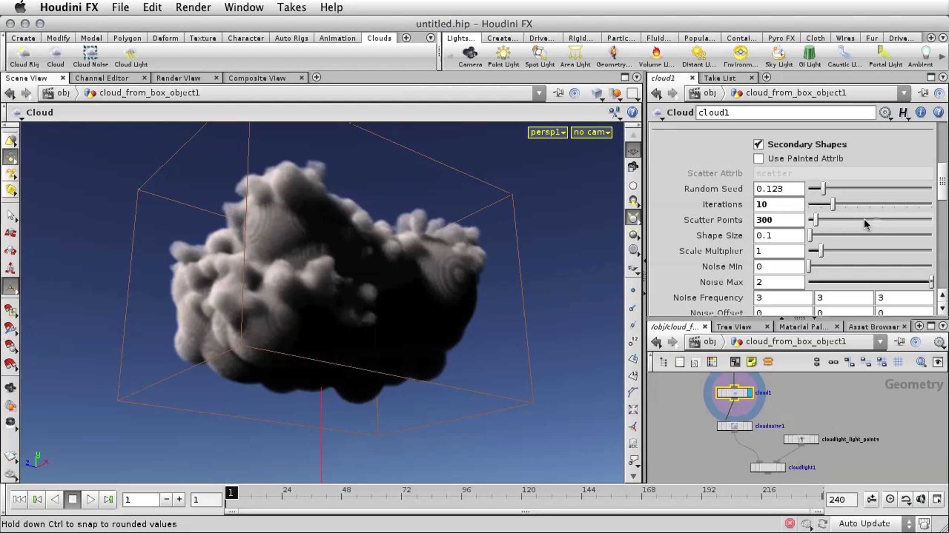
Task: Toggle audio on the playbar
Action: (921, 499)
